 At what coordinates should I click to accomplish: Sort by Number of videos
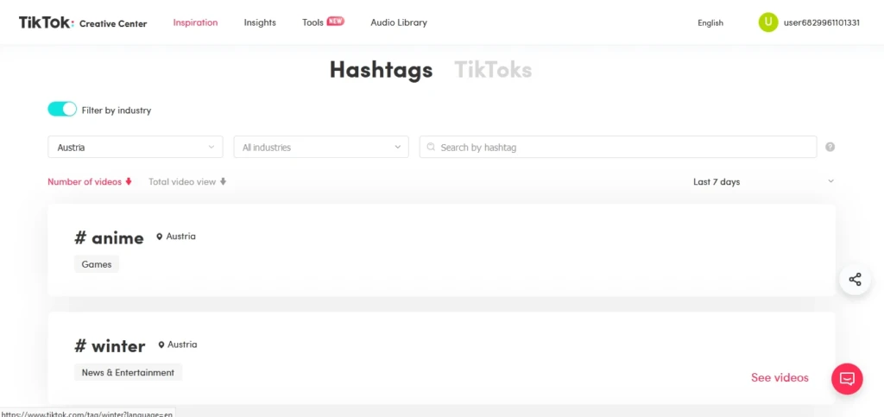pyautogui.click(x=90, y=181)
